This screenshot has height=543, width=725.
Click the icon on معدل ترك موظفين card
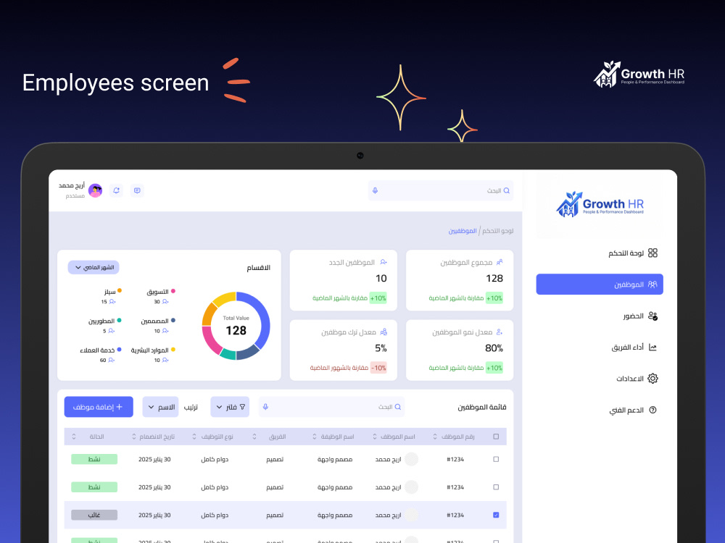point(384,332)
